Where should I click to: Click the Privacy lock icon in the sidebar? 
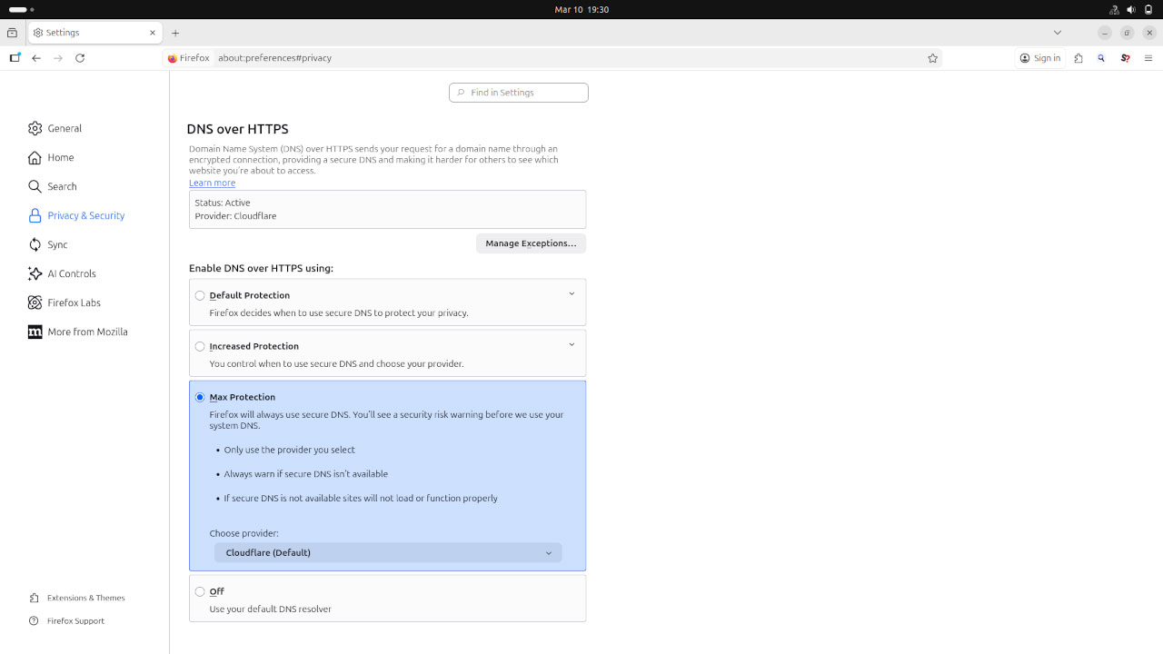pyautogui.click(x=35, y=215)
